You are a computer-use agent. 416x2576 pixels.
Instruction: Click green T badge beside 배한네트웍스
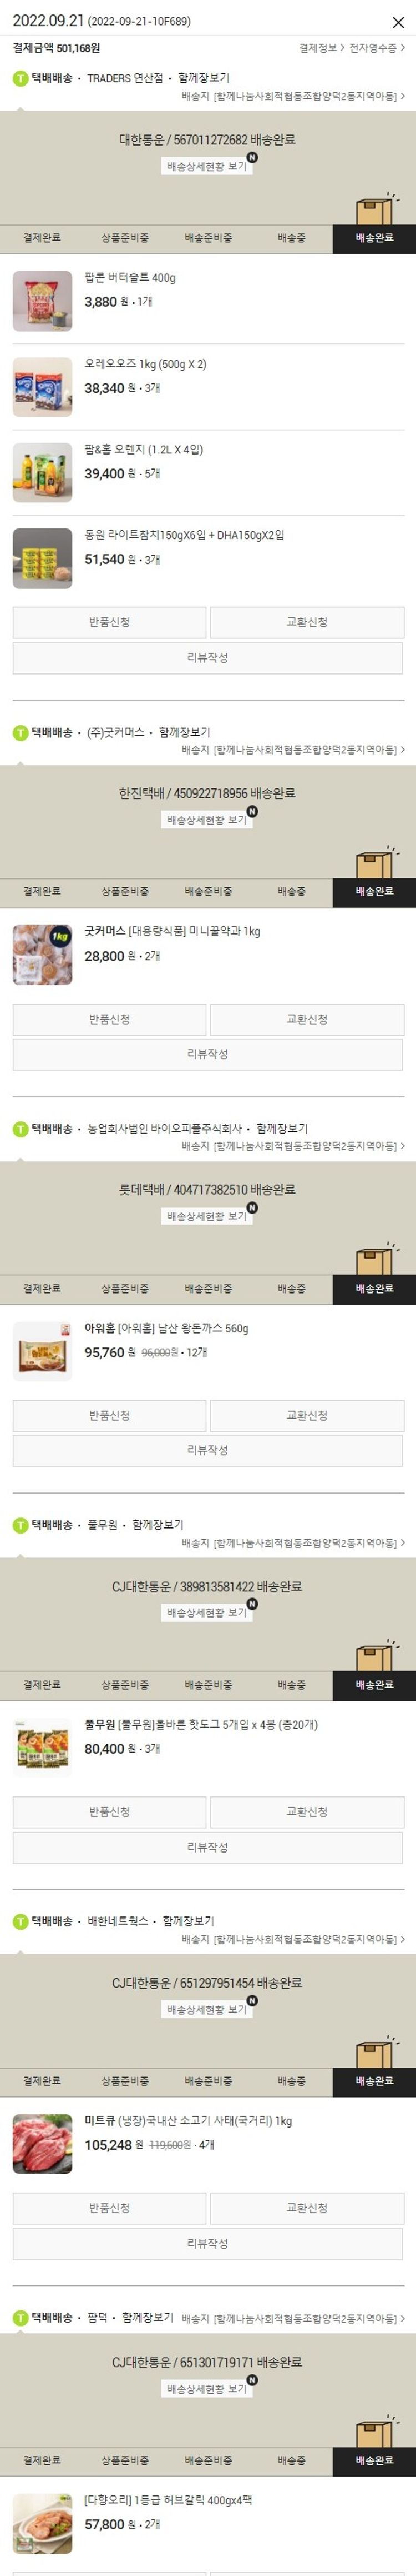(x=20, y=1922)
